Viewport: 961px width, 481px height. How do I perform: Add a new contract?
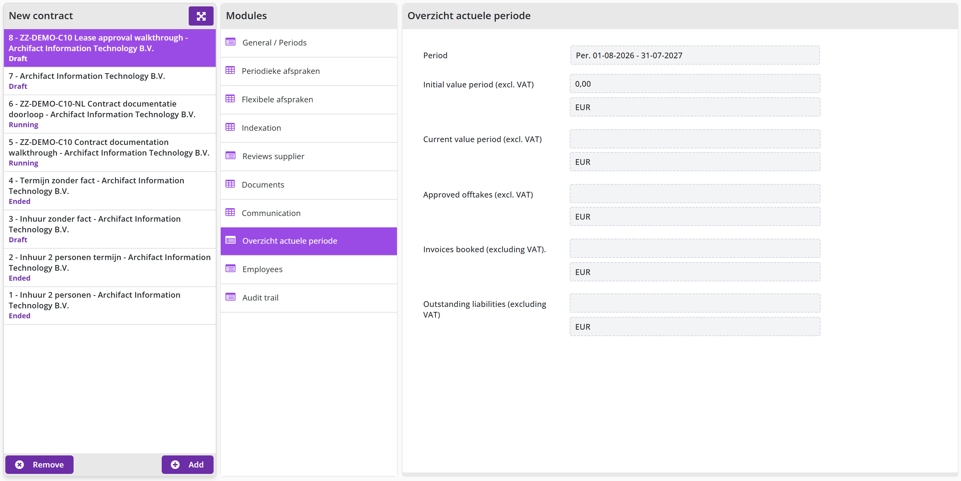click(187, 465)
